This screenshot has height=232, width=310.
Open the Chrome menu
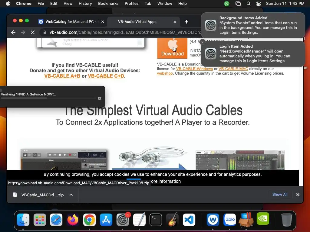pyautogui.click(x=24, y=4)
